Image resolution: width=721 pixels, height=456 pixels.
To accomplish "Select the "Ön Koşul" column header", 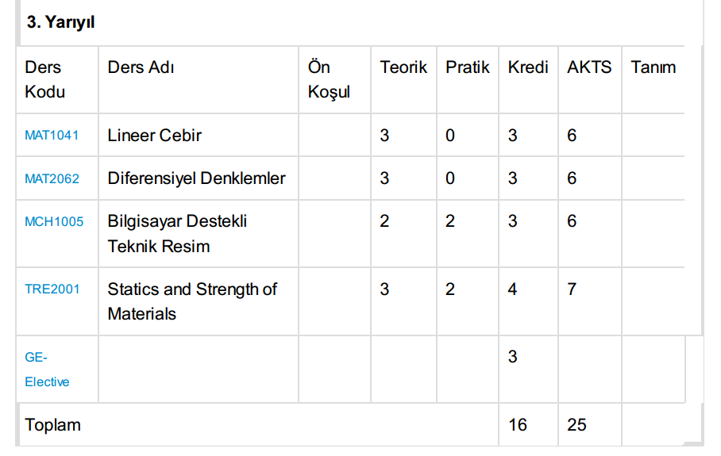I will (329, 79).
